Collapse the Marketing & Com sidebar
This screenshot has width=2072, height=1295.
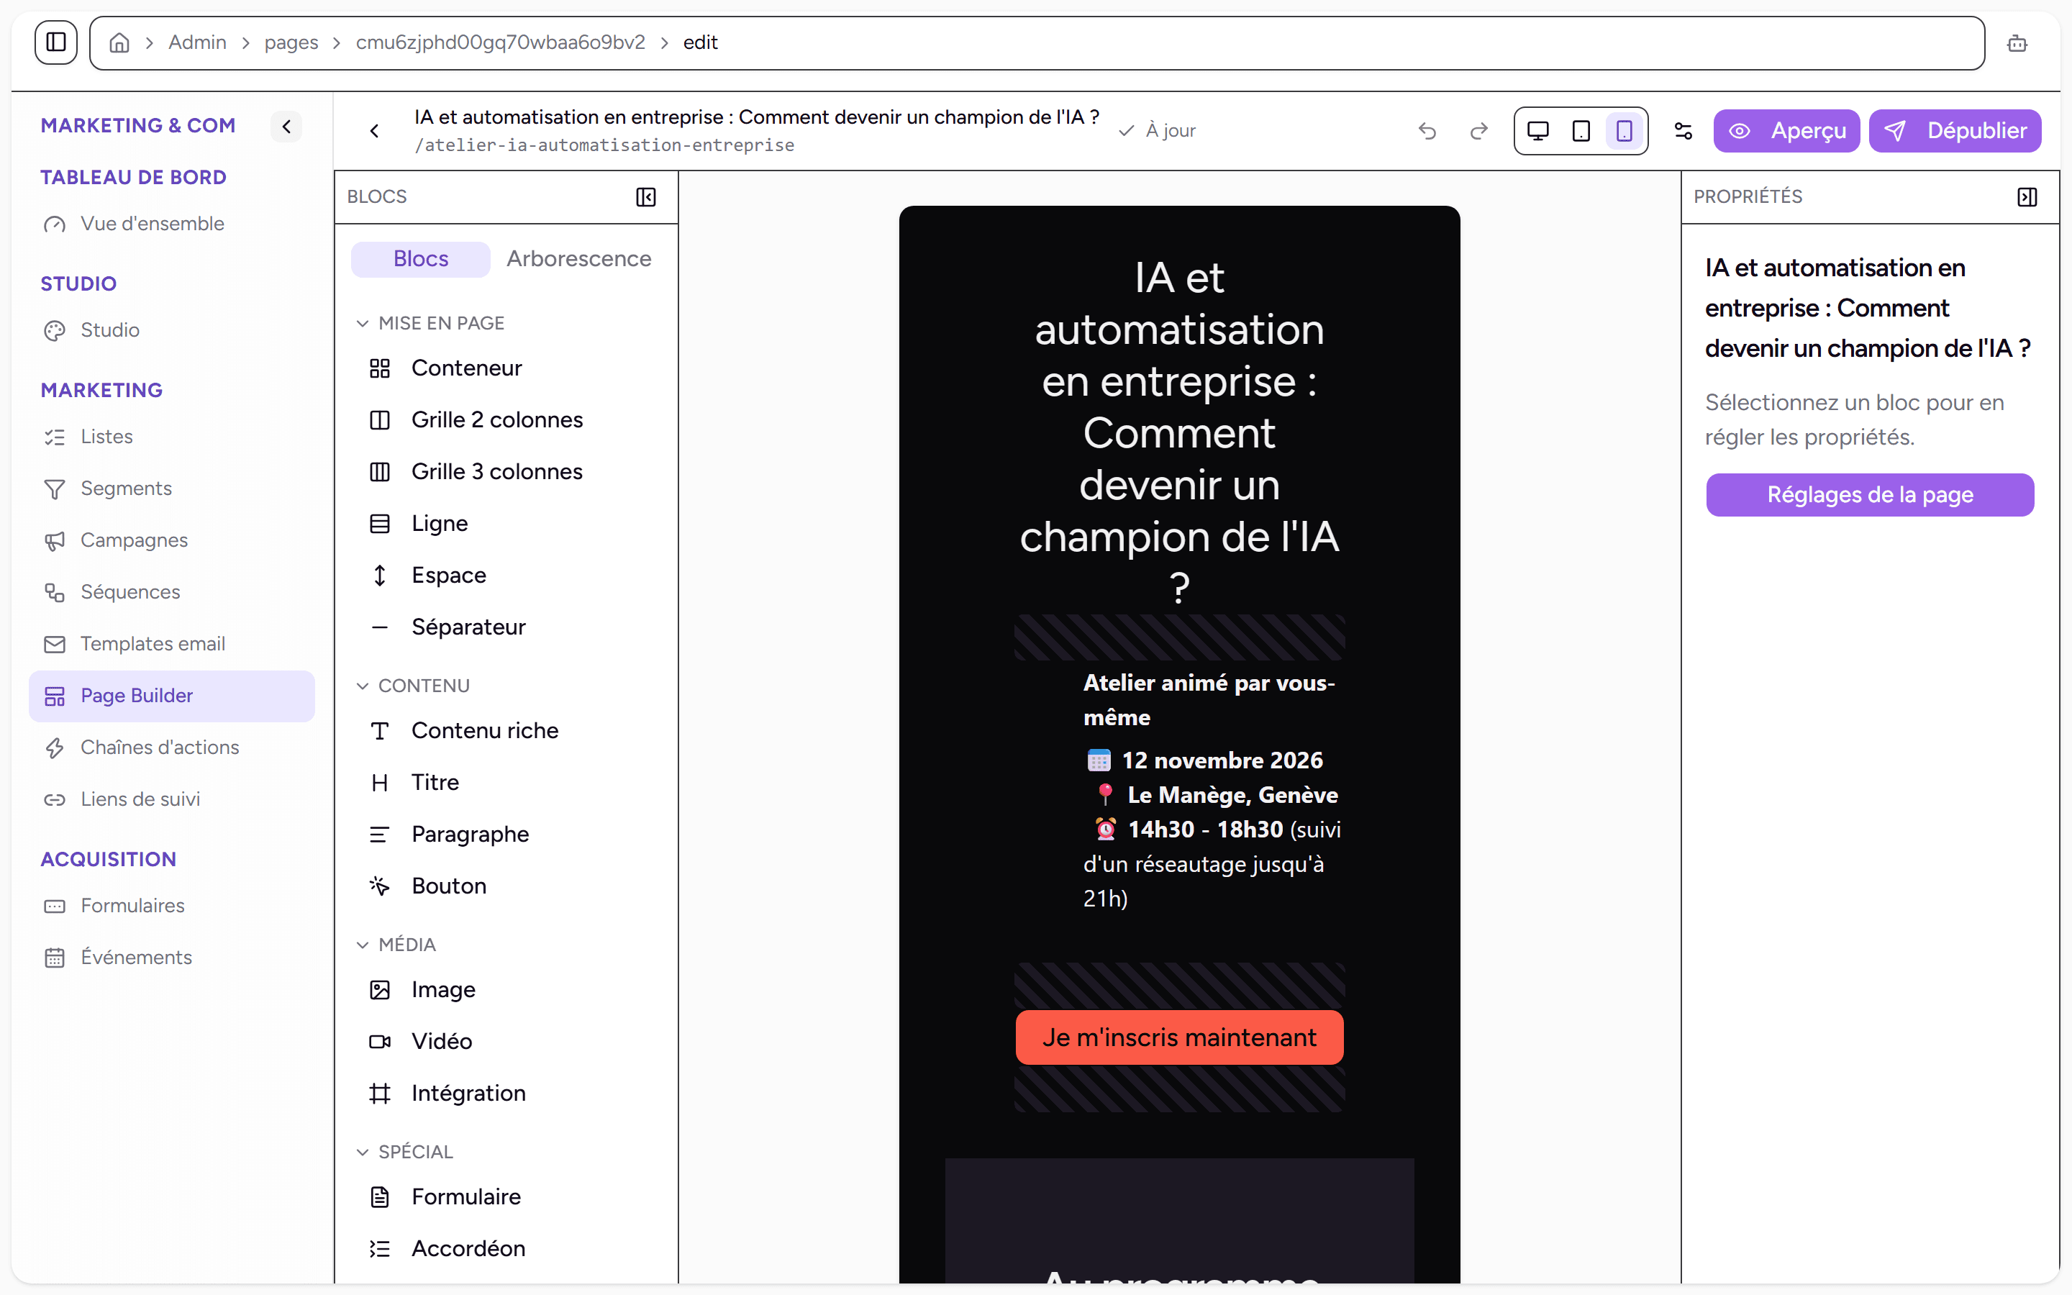(287, 127)
